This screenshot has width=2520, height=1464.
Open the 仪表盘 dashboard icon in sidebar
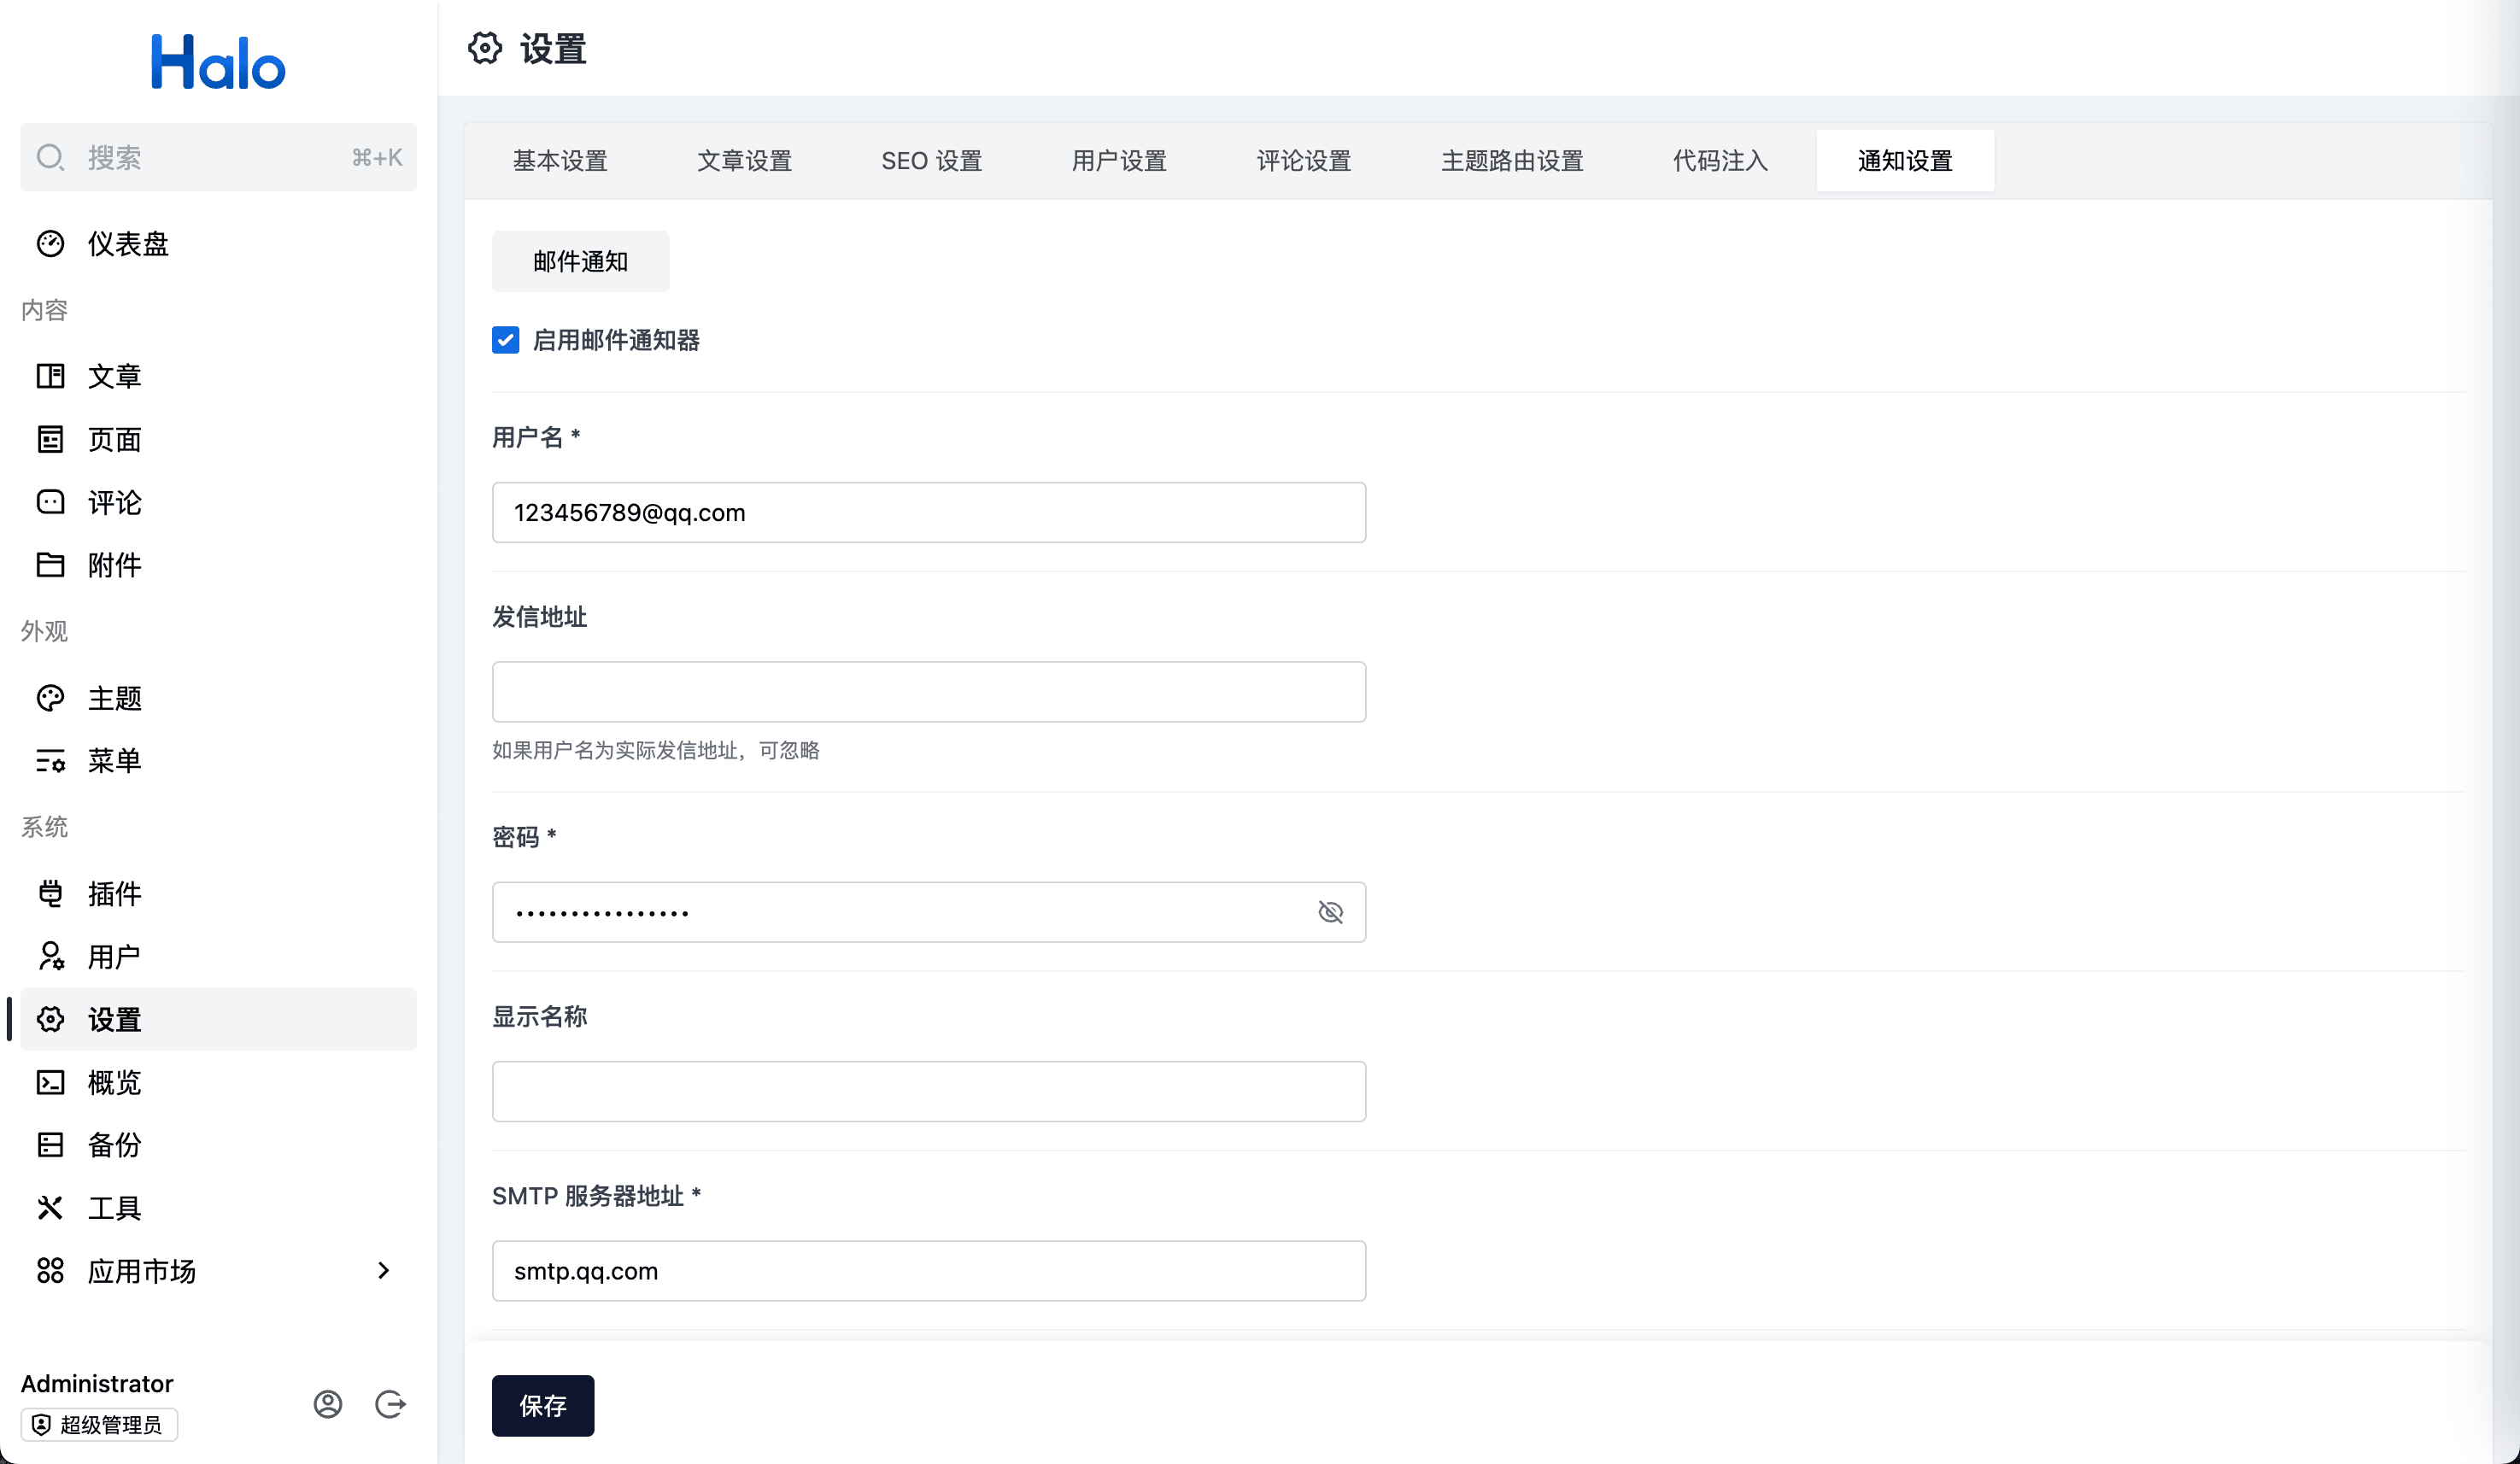tap(50, 243)
